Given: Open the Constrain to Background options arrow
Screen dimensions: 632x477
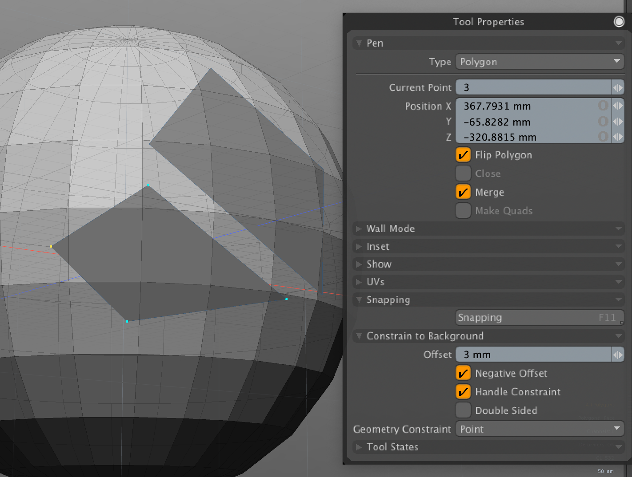Looking at the screenshot, I should (x=618, y=336).
